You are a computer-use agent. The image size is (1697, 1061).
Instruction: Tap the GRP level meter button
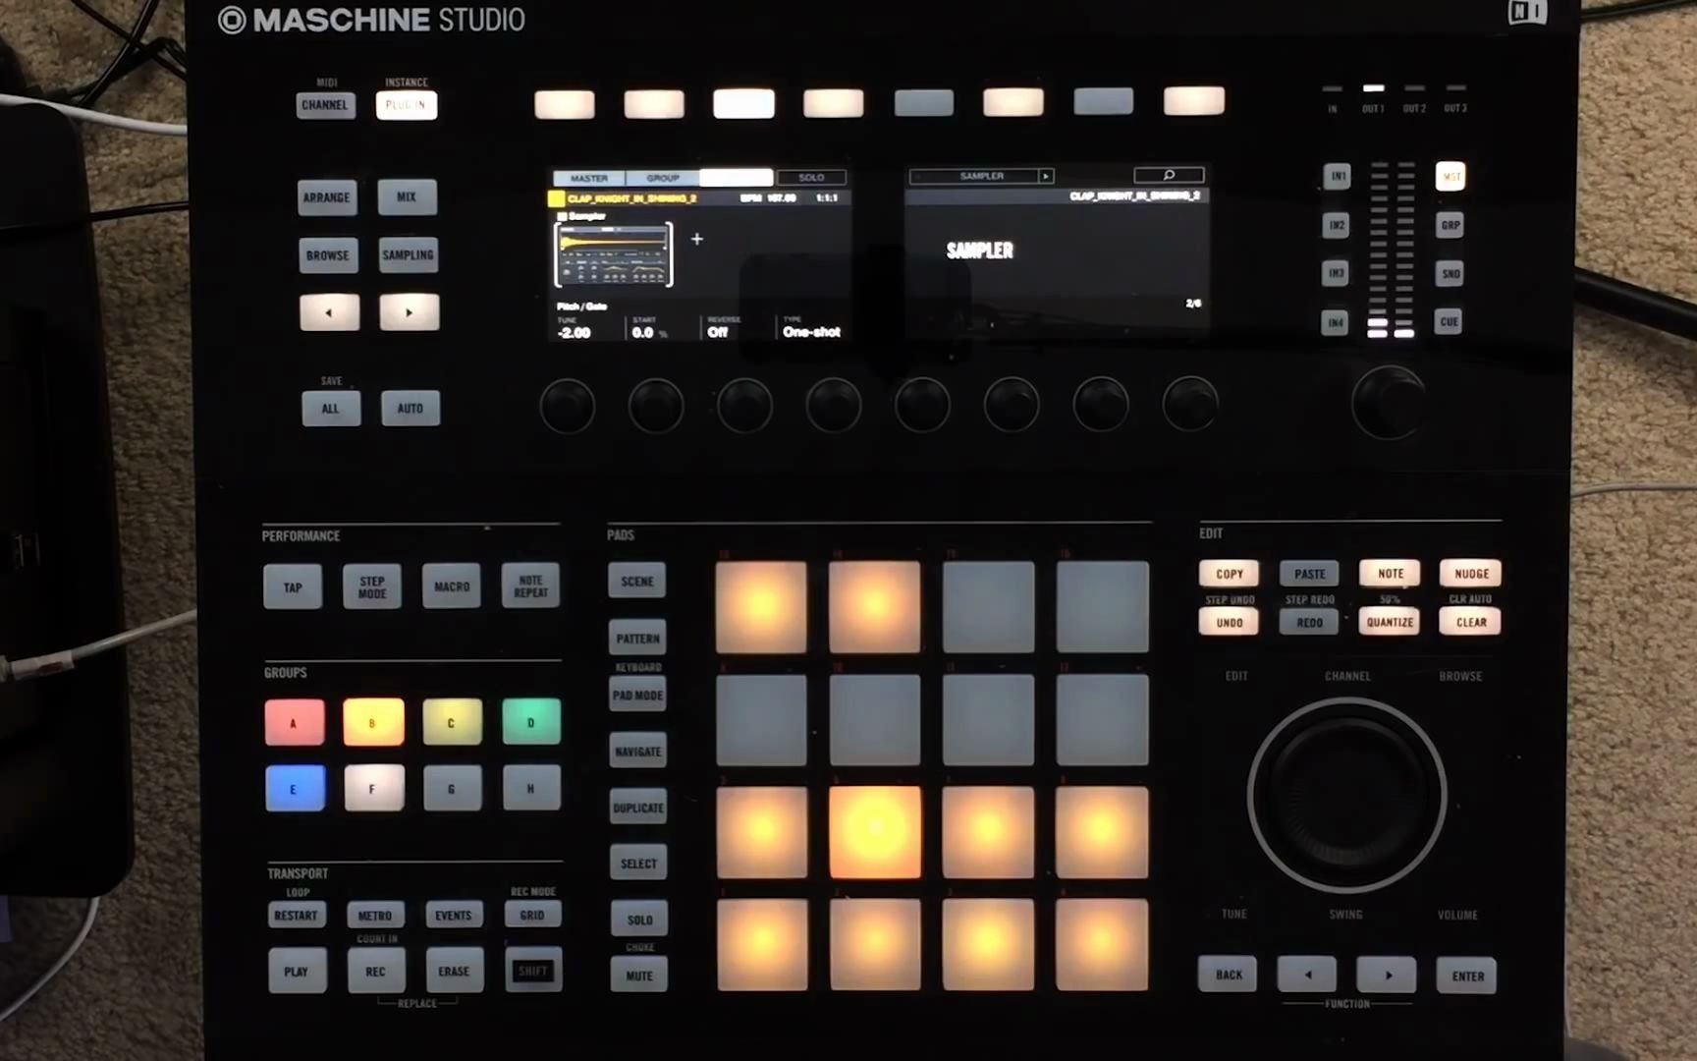[1451, 225]
